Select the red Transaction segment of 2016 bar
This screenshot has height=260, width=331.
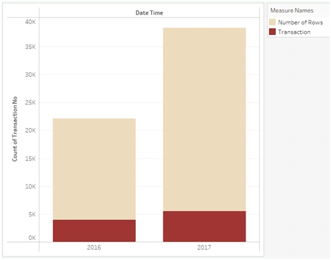click(94, 230)
